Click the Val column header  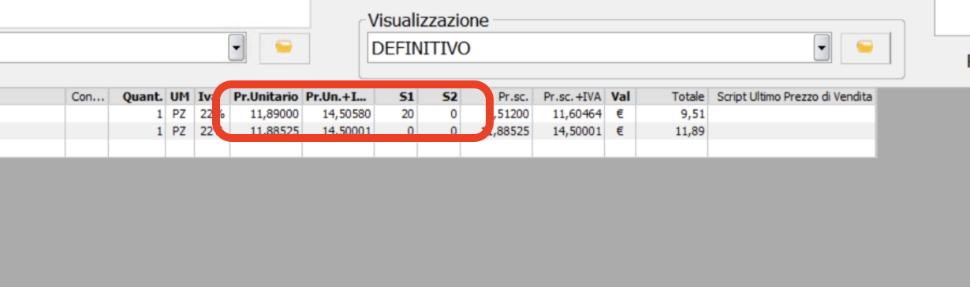click(x=620, y=96)
